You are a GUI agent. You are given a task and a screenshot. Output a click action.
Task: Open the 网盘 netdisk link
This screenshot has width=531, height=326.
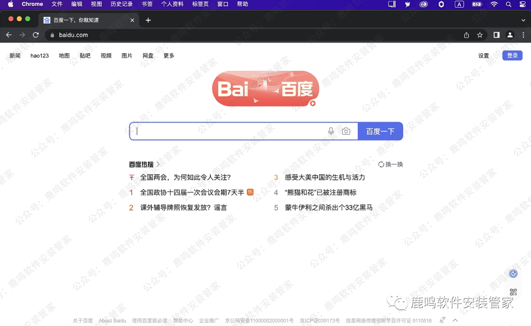(x=148, y=56)
